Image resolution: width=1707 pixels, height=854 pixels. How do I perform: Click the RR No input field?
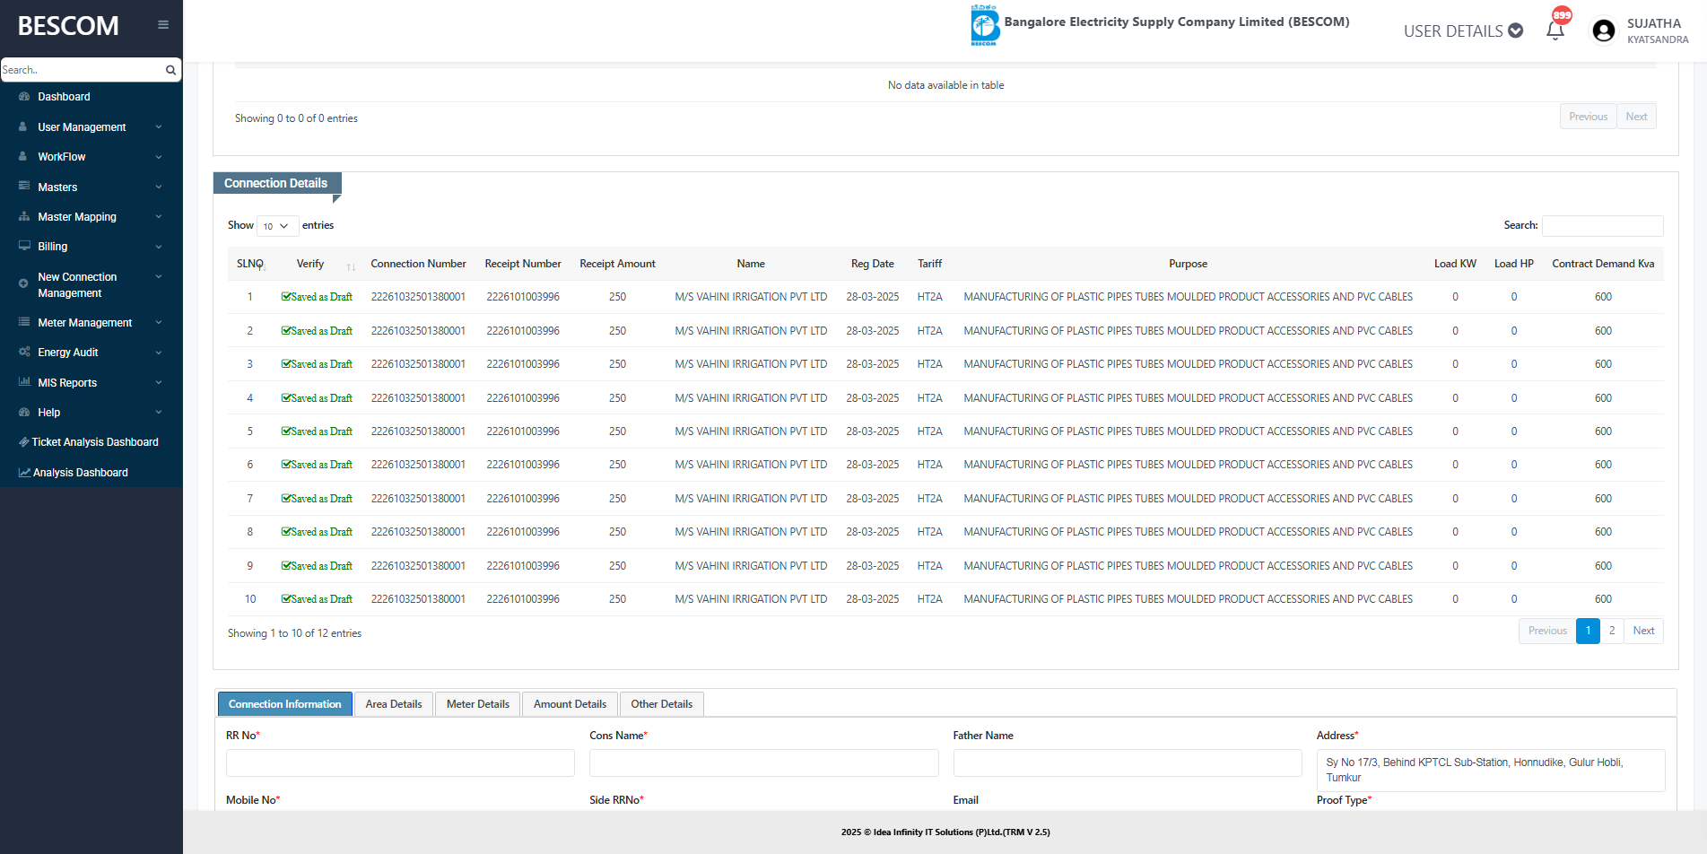tap(400, 762)
